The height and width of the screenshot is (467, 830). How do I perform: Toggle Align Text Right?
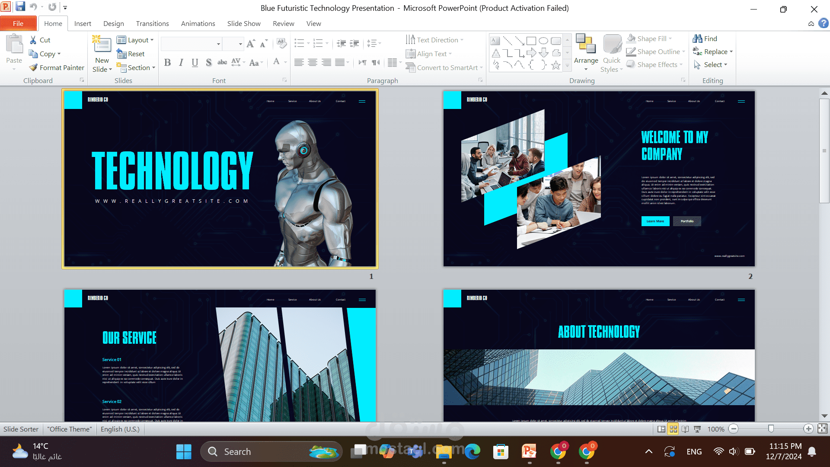pyautogui.click(x=326, y=63)
